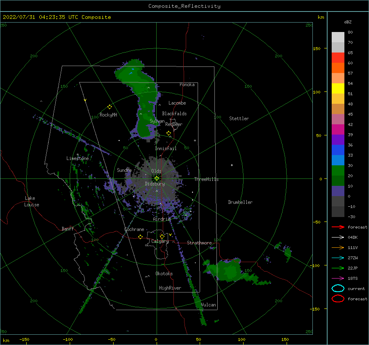Select the orange 60 dBZ swatch

pos(338,68)
